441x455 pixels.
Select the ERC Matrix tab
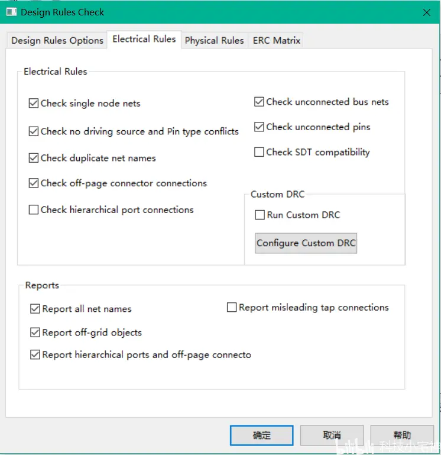coord(276,40)
